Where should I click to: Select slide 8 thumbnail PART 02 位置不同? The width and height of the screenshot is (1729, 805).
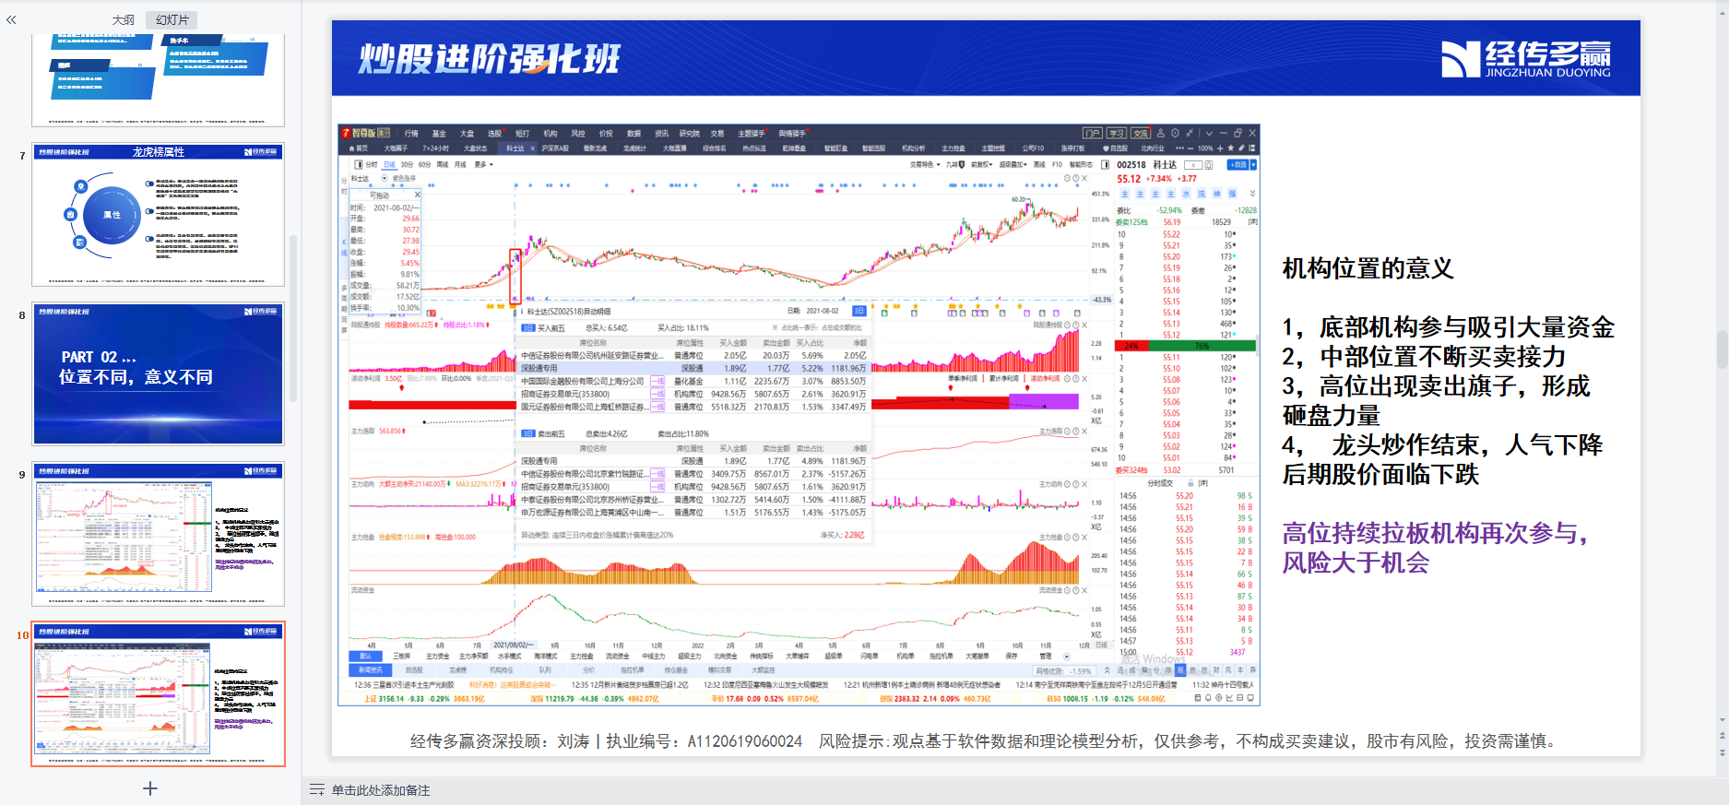(x=158, y=373)
